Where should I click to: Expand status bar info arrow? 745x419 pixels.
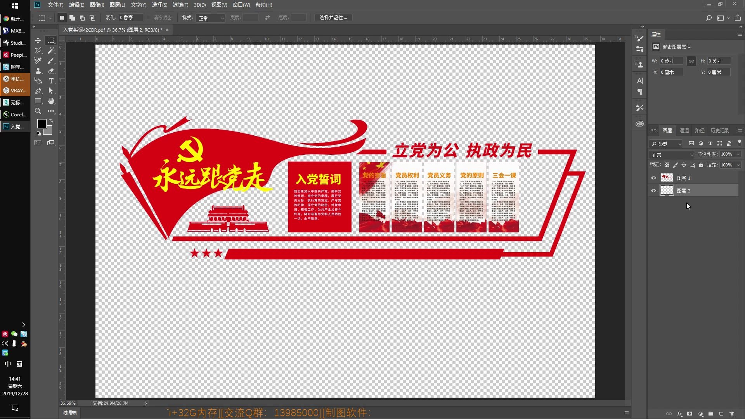(146, 403)
